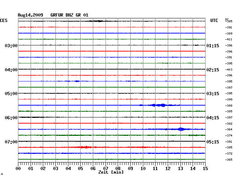Click the 04:00 local time label

[x=11, y=70]
